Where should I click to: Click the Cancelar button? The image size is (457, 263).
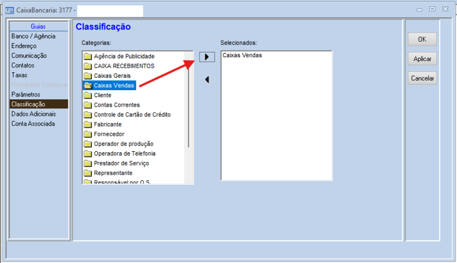(422, 78)
